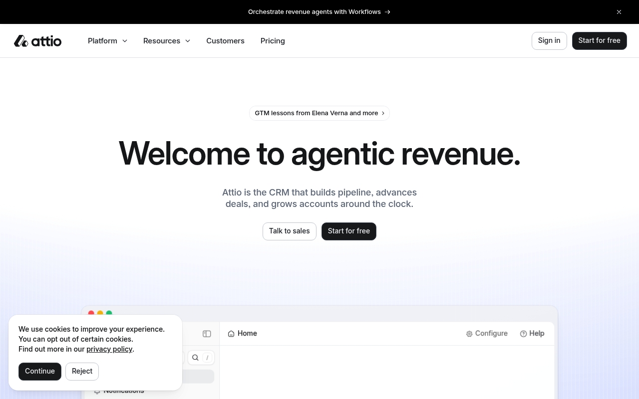Click the slash shortcut key badge
The height and width of the screenshot is (399, 639).
coord(207,358)
